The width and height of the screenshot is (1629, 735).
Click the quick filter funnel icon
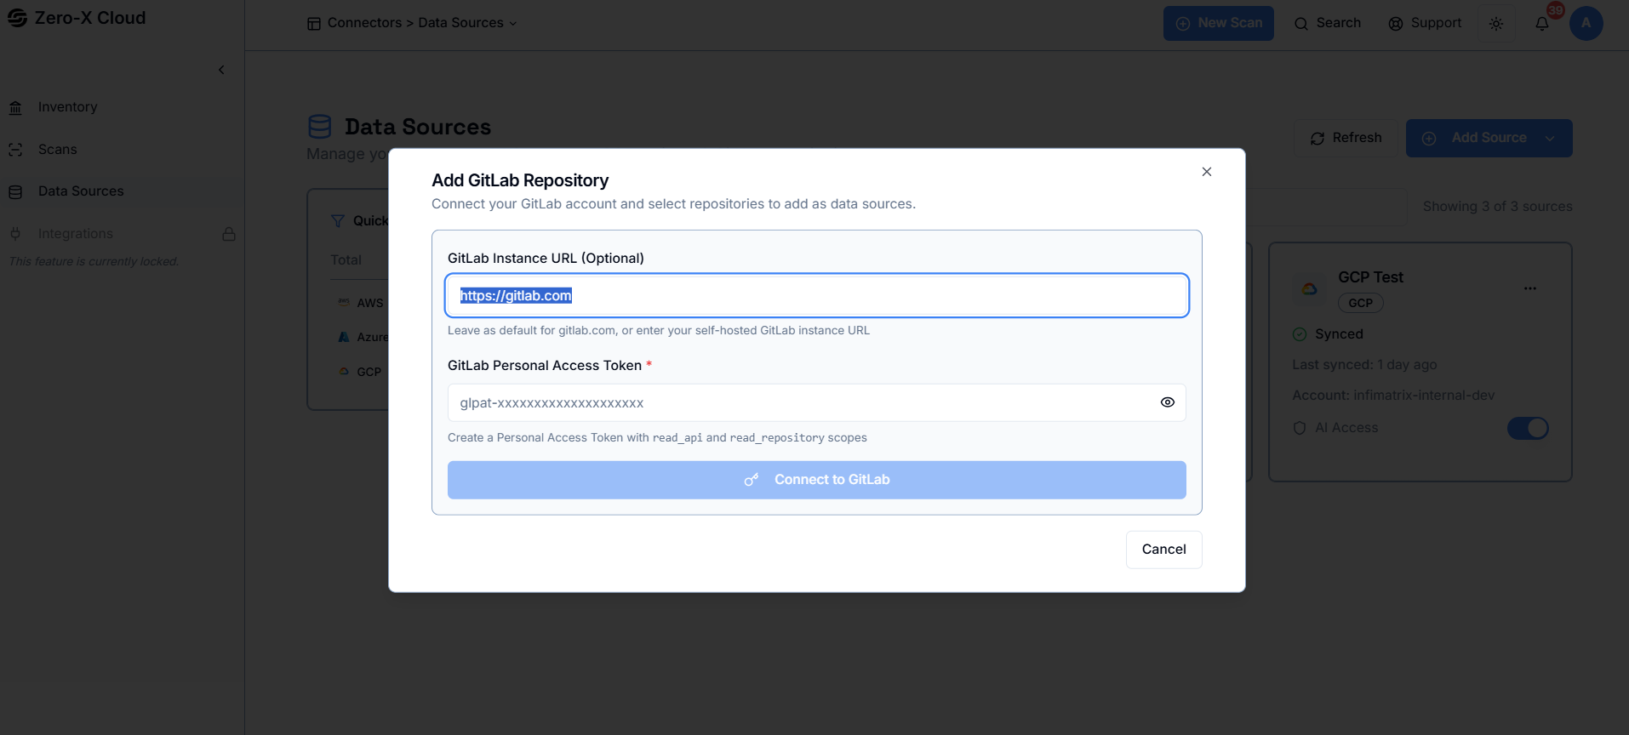[x=338, y=221]
